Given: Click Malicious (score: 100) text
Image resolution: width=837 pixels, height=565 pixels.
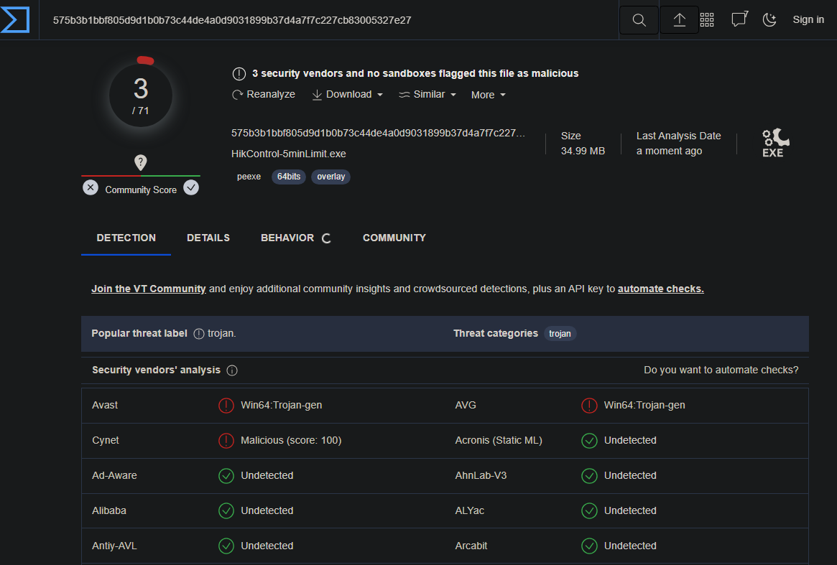Looking at the screenshot, I should tap(291, 440).
